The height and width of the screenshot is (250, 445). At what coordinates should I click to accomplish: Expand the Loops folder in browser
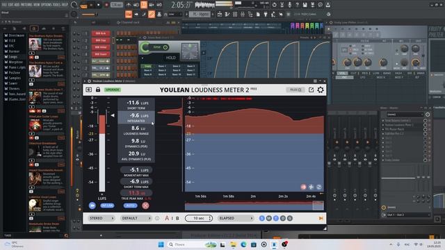[13, 57]
